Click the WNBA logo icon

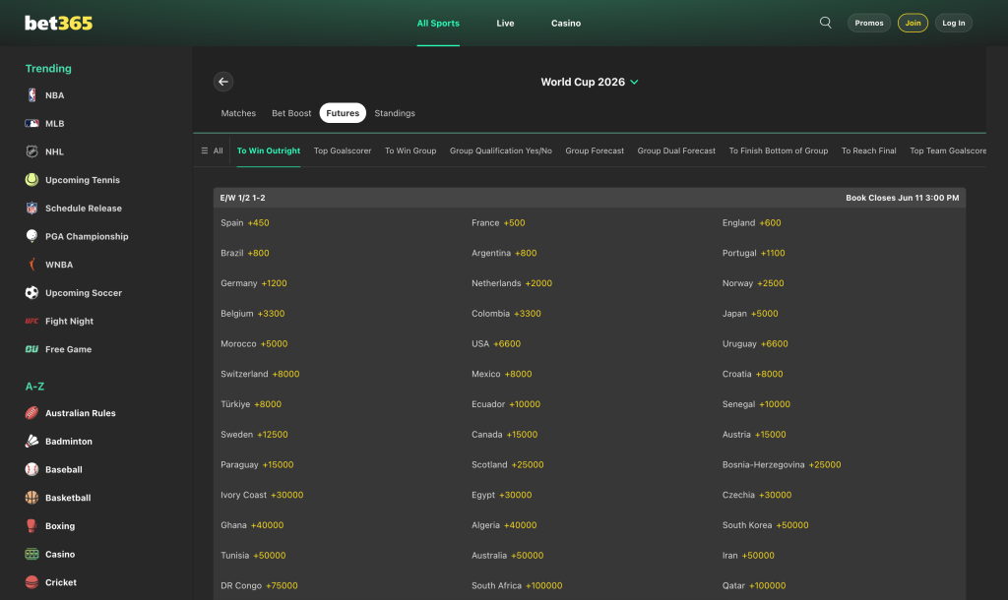click(x=31, y=265)
